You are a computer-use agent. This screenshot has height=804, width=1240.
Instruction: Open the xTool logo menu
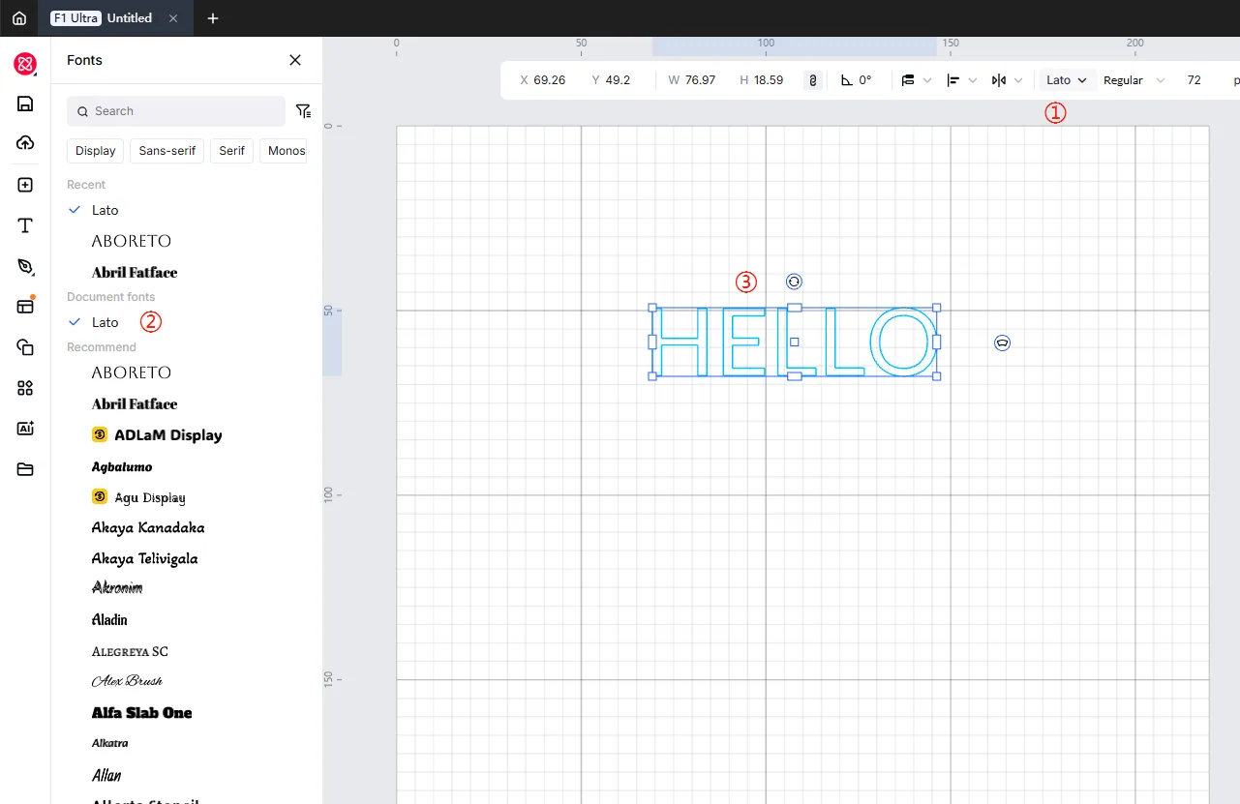coord(25,64)
